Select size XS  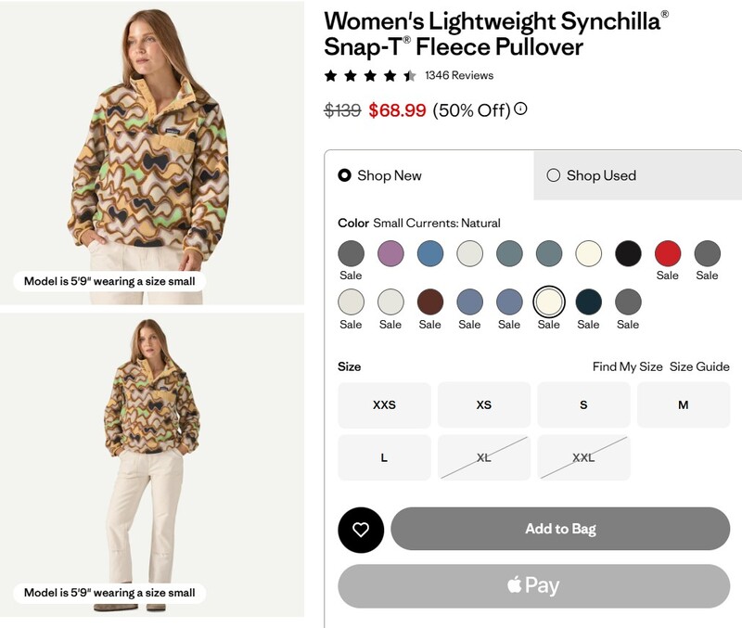click(x=484, y=405)
